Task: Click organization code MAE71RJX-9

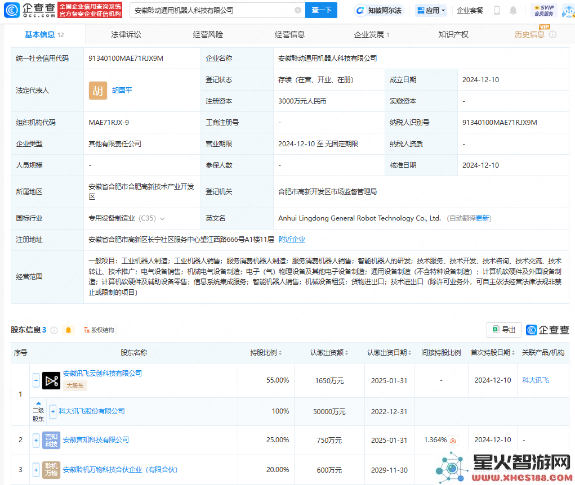Action: [x=109, y=122]
